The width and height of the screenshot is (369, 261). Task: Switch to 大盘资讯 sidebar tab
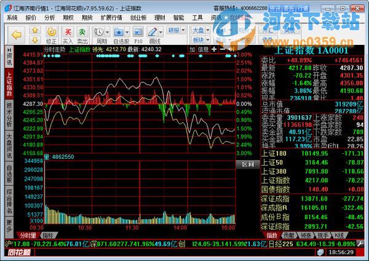(x=9, y=146)
